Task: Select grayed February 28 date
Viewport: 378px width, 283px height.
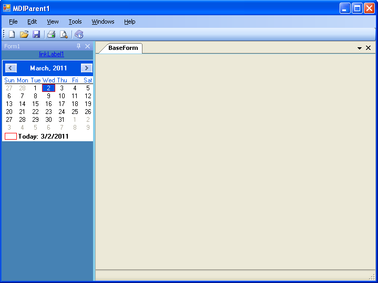Action: 22,88
